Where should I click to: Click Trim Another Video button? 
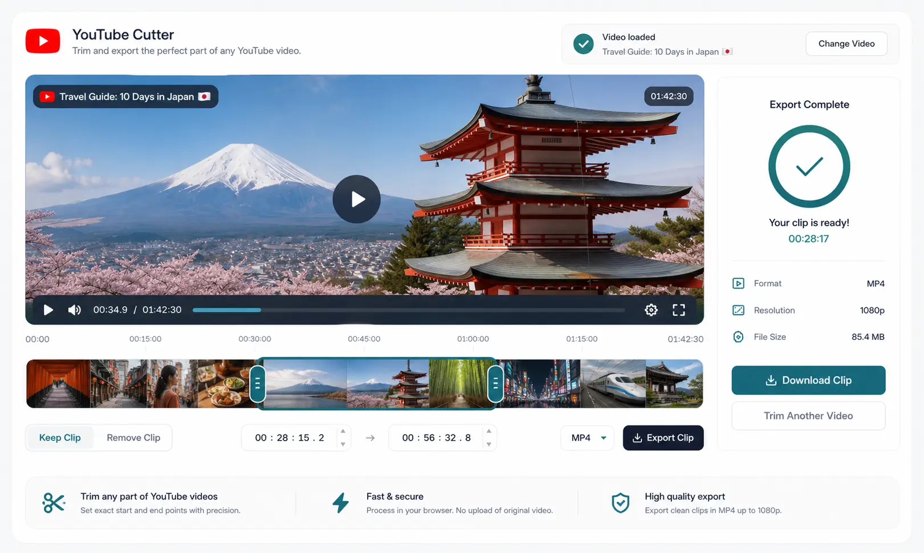point(808,416)
